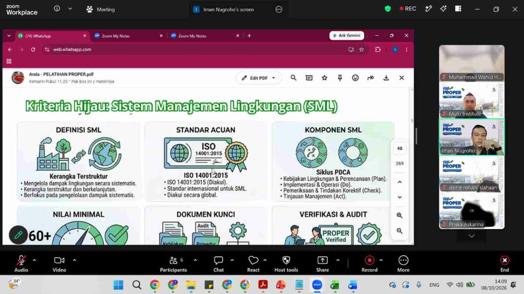This screenshot has height=294, width=524.
Task: Toggle the Video camera button
Action: (x=59, y=263)
